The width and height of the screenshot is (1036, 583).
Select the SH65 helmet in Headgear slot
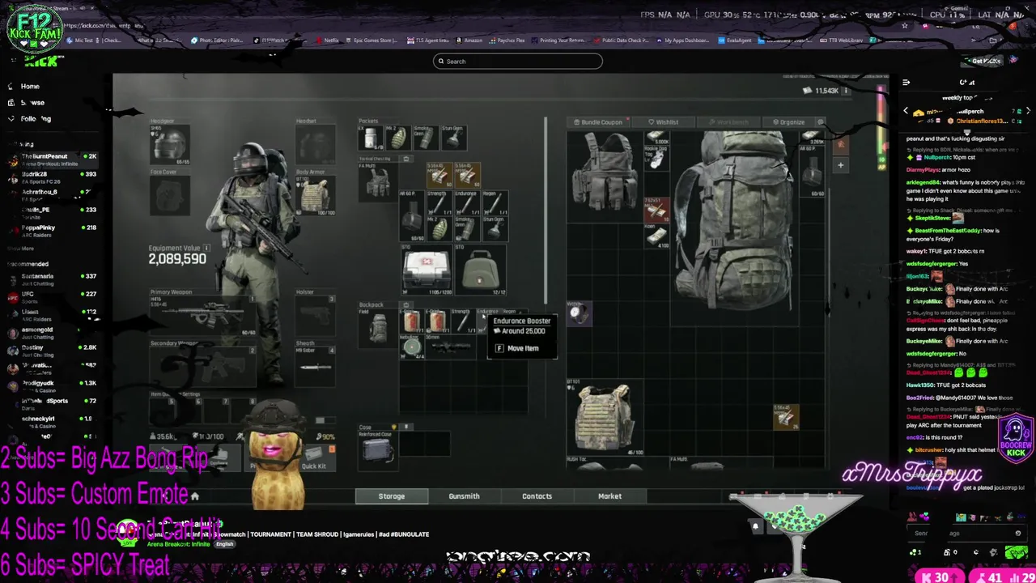tap(170, 144)
